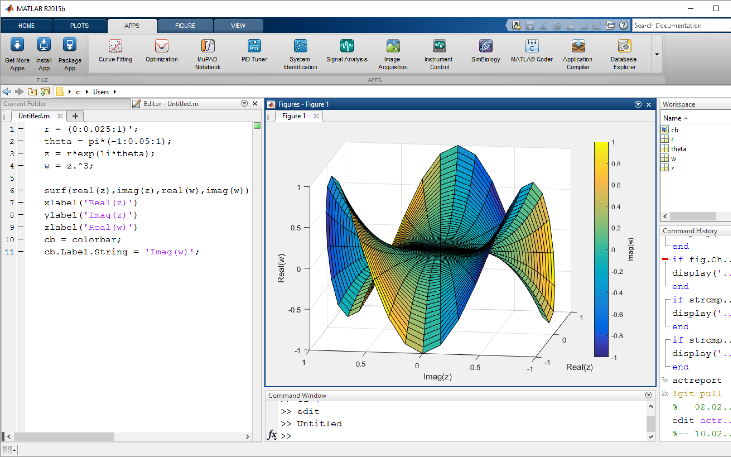Close the Figure 1 tab
This screenshot has height=457, width=731.
tap(316, 116)
